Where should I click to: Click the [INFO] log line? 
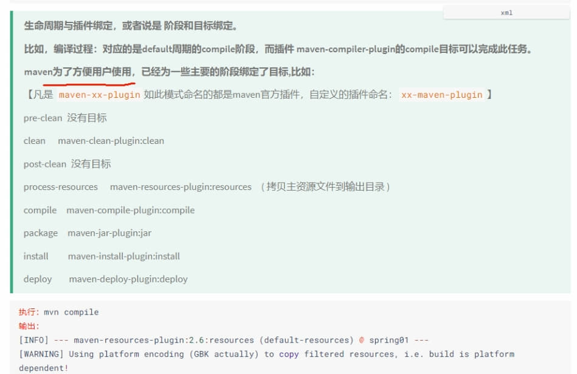[x=224, y=340]
